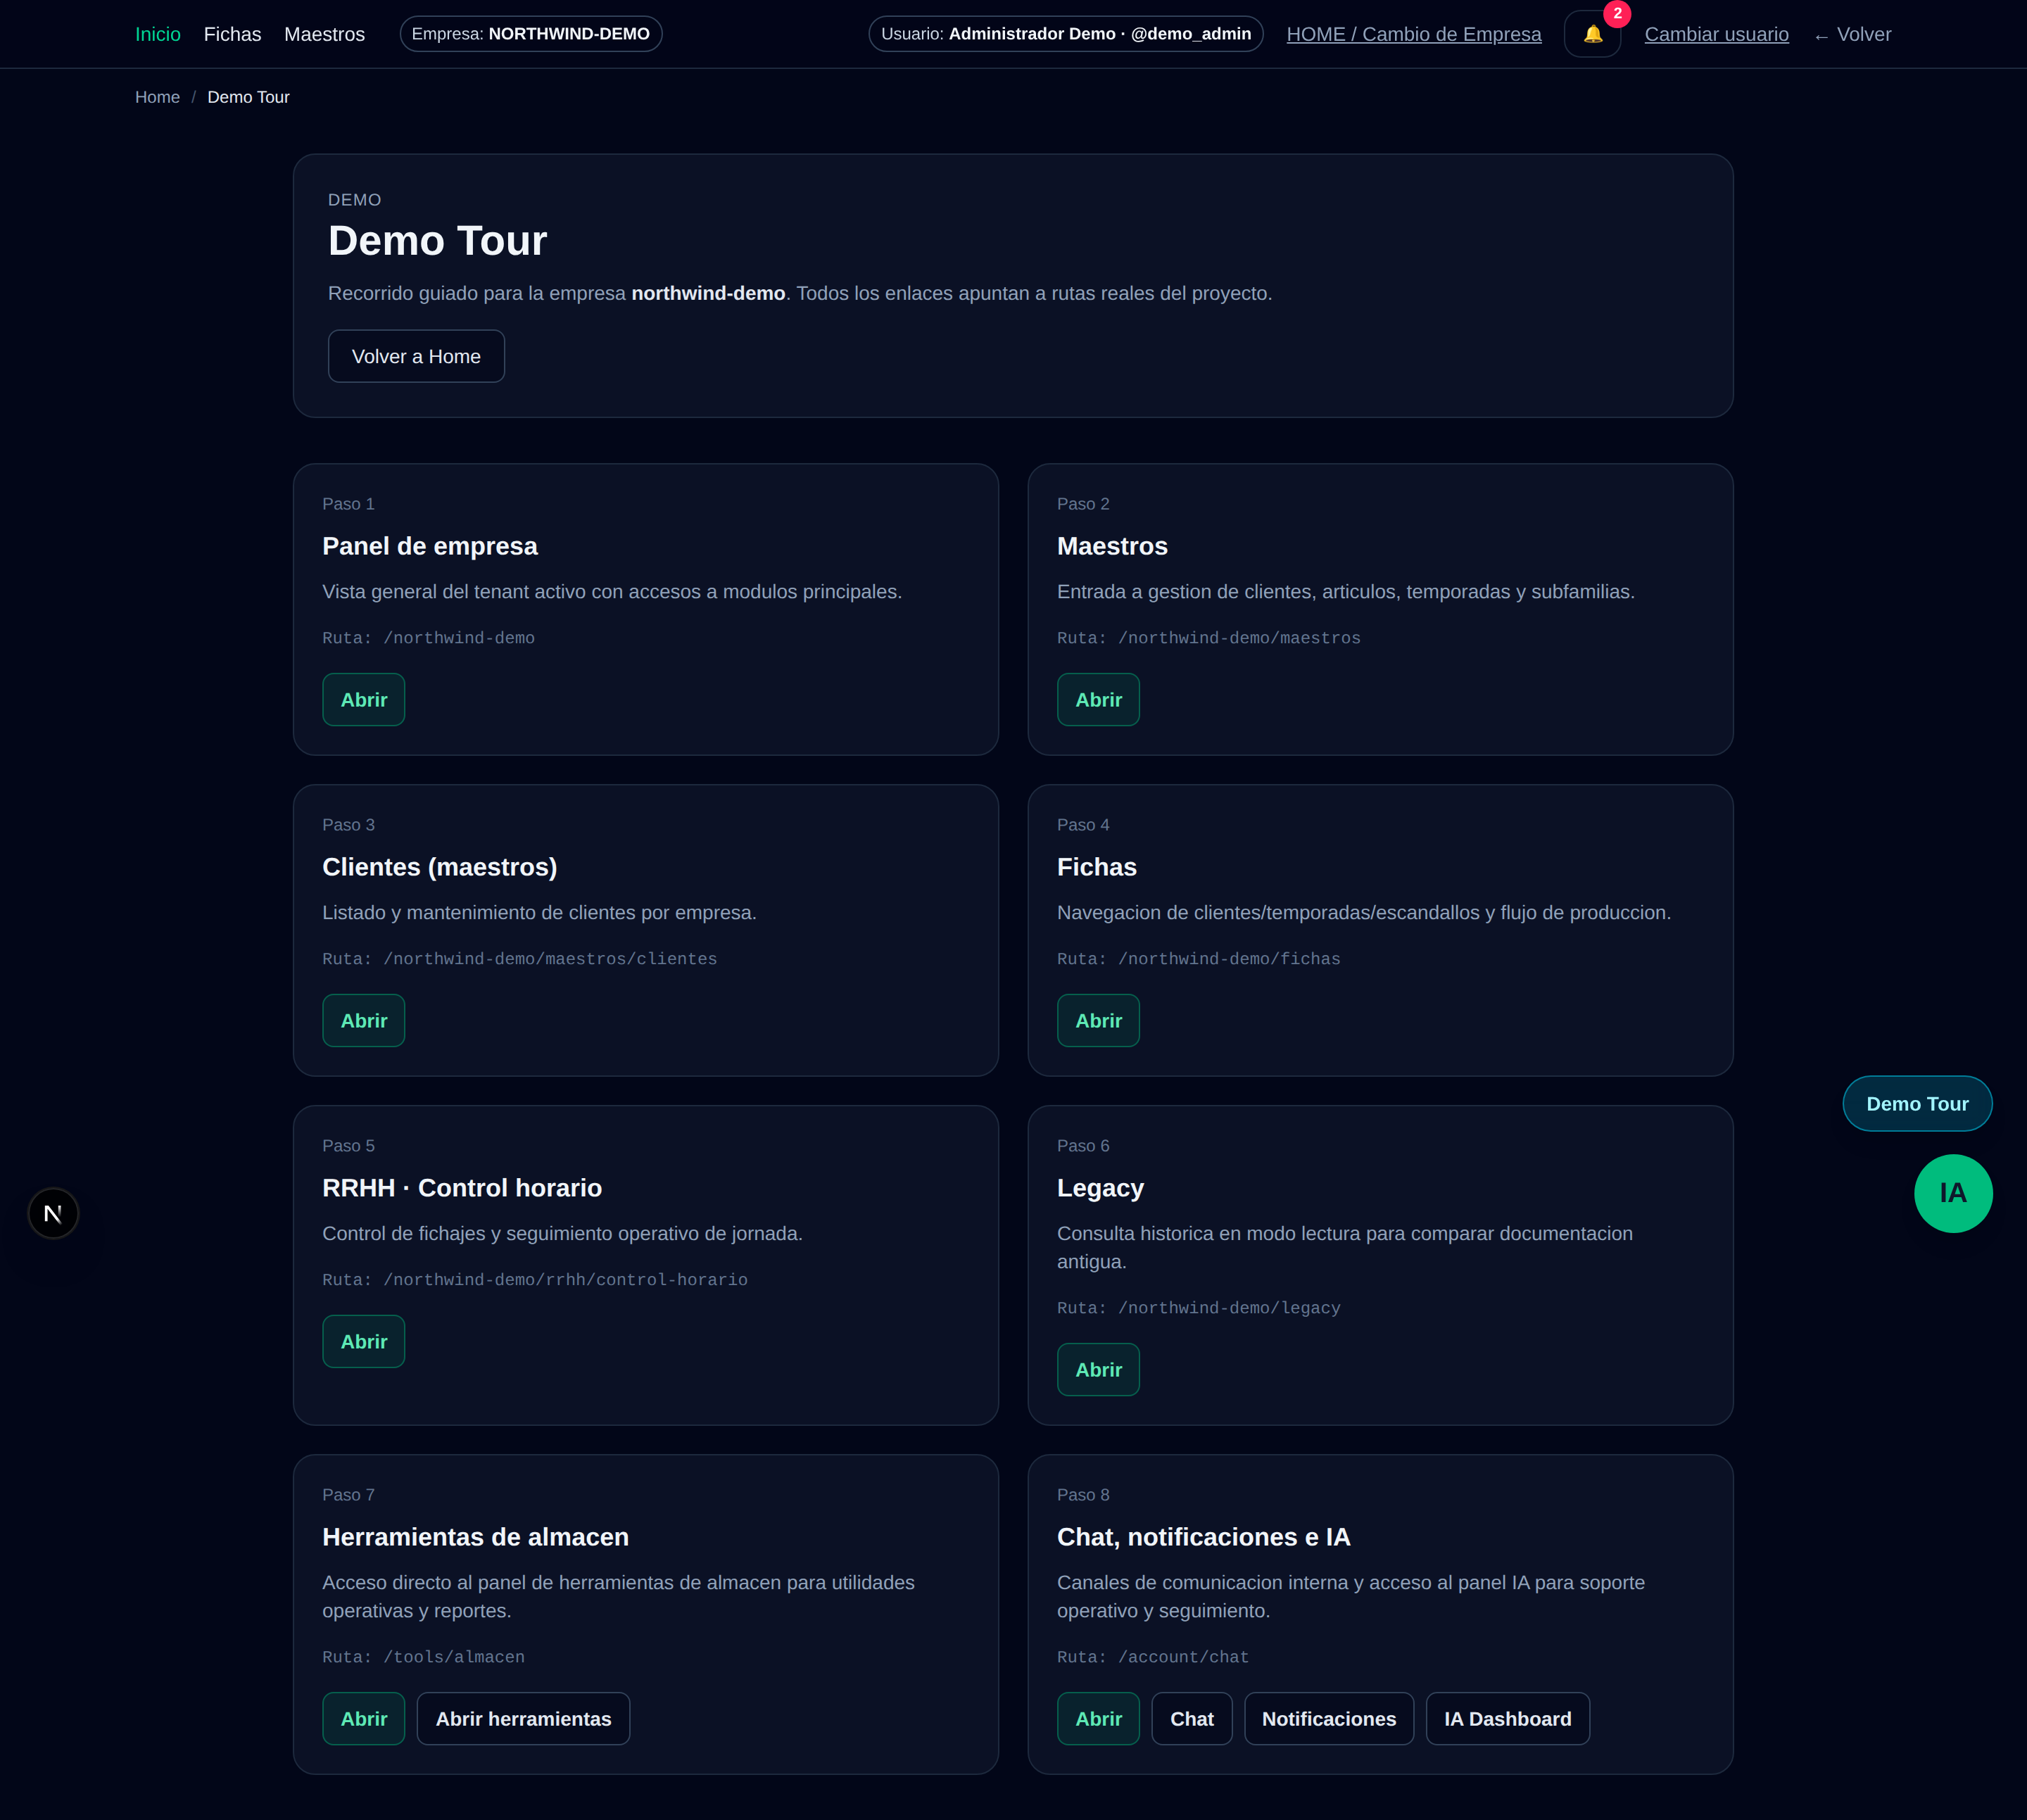Click the notification bell icon
Image resolution: width=2027 pixels, height=1820 pixels.
pyautogui.click(x=1593, y=33)
